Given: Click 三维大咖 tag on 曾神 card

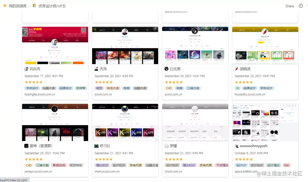Looking at the screenshot, I should 42,165.
